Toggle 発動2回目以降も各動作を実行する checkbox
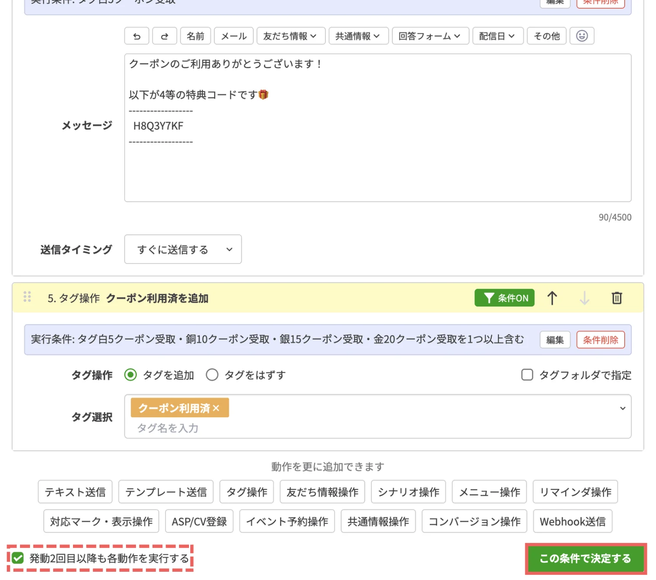Image resolution: width=656 pixels, height=580 pixels. point(18,558)
